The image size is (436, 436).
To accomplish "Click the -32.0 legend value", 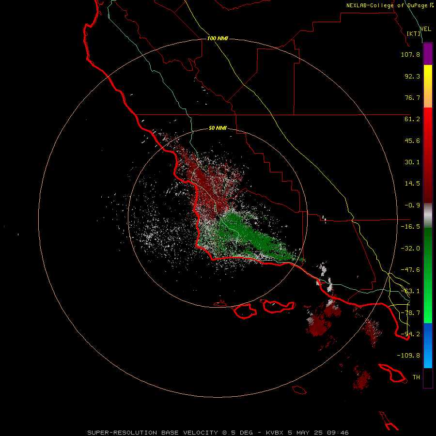I will click(410, 249).
